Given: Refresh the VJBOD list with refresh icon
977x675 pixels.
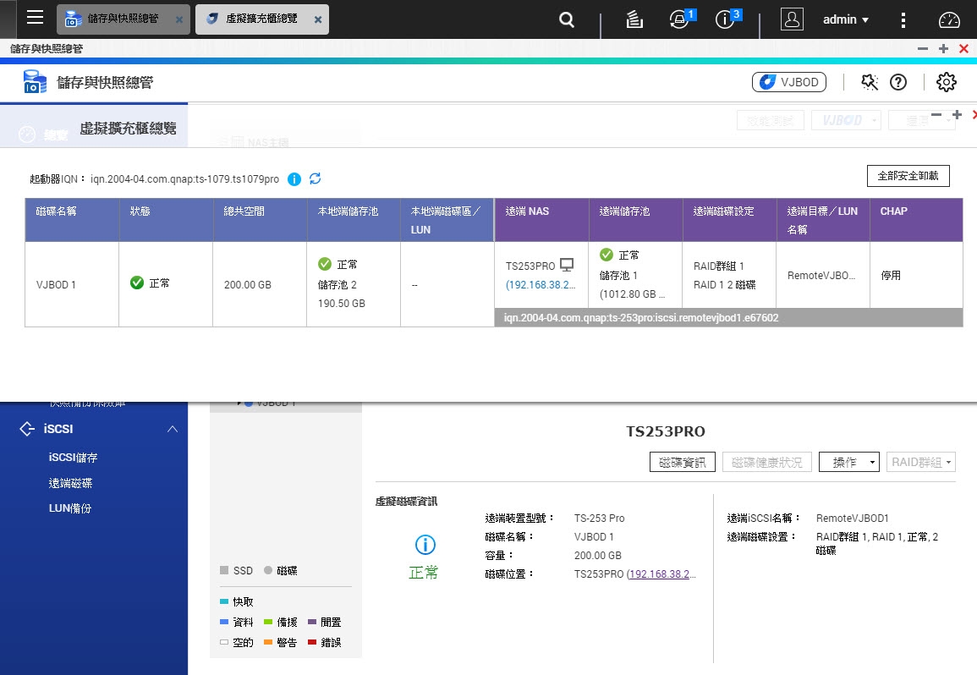Looking at the screenshot, I should point(316,178).
